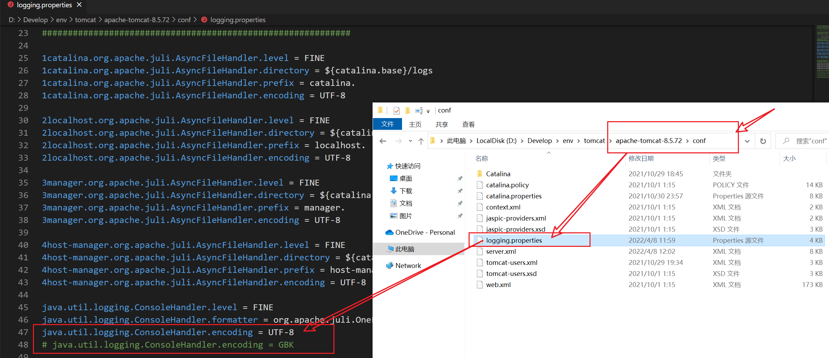
Task: Unpin 文档 using its pin icon
Action: pos(460,204)
